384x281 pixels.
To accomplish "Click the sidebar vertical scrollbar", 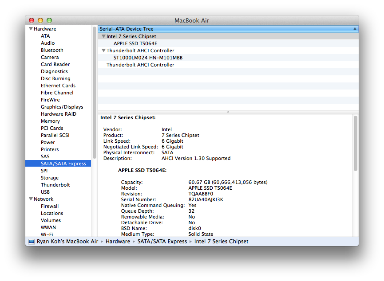I will 95,93.
